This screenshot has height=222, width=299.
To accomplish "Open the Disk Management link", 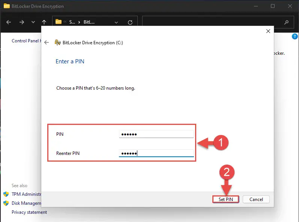I will click(26, 203).
